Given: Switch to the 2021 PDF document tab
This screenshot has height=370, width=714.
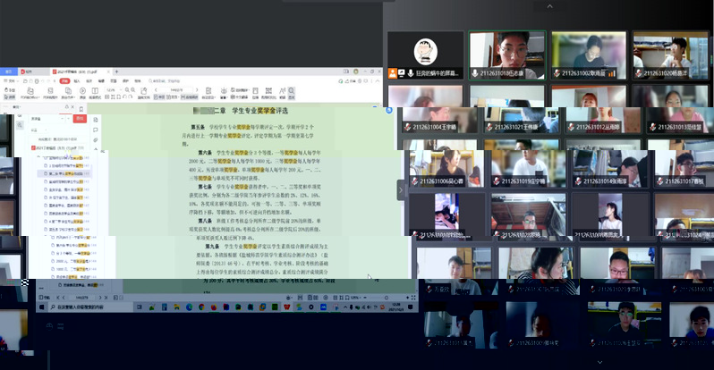Looking at the screenshot, I should pos(76,70).
